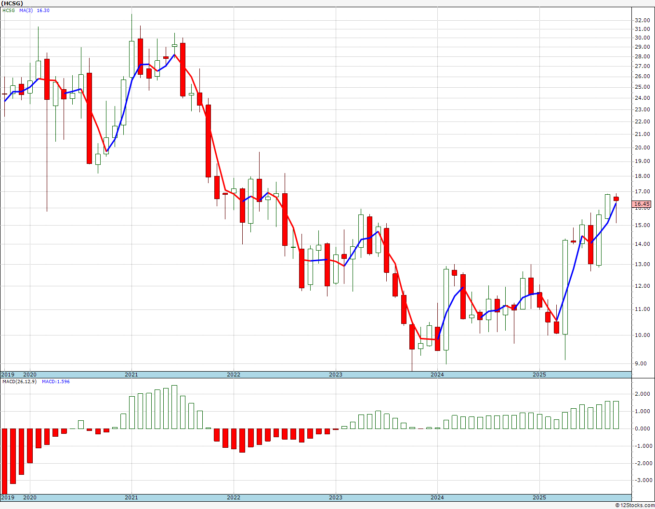The height and width of the screenshot is (509, 655).
Task: Click the 2023 marker on the price time axis
Action: (x=336, y=375)
